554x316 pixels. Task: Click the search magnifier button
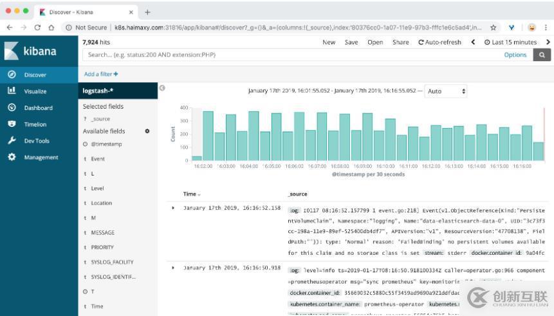click(542, 55)
